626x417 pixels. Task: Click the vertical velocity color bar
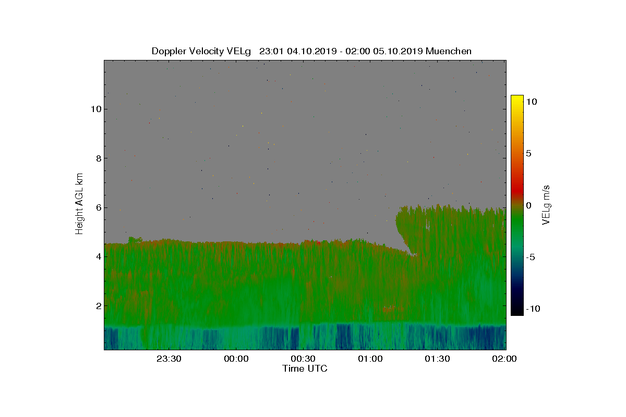pos(517,205)
